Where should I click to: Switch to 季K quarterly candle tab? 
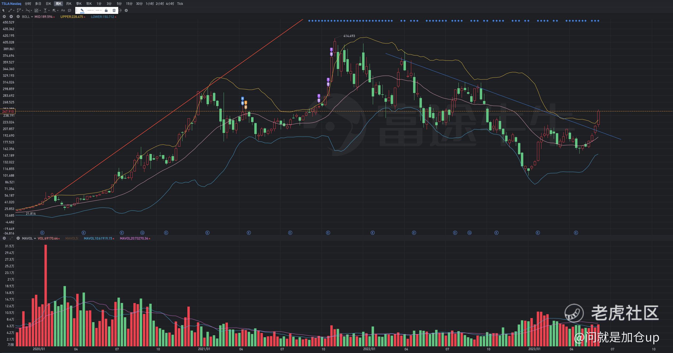tap(79, 4)
